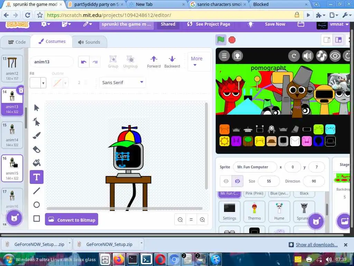Open My Stuff folder icon
Screen dimensions: 354x266
pos(301,24)
